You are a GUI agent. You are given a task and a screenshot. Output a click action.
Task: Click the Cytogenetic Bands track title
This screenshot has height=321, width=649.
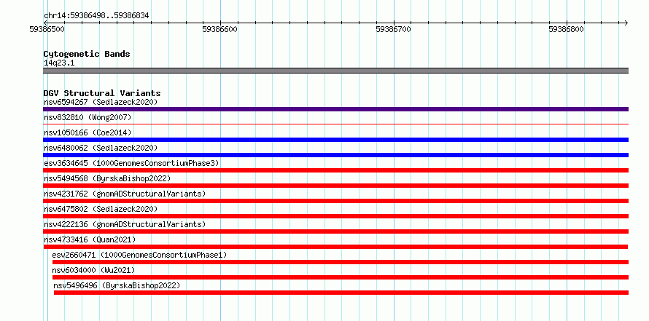[87, 54]
